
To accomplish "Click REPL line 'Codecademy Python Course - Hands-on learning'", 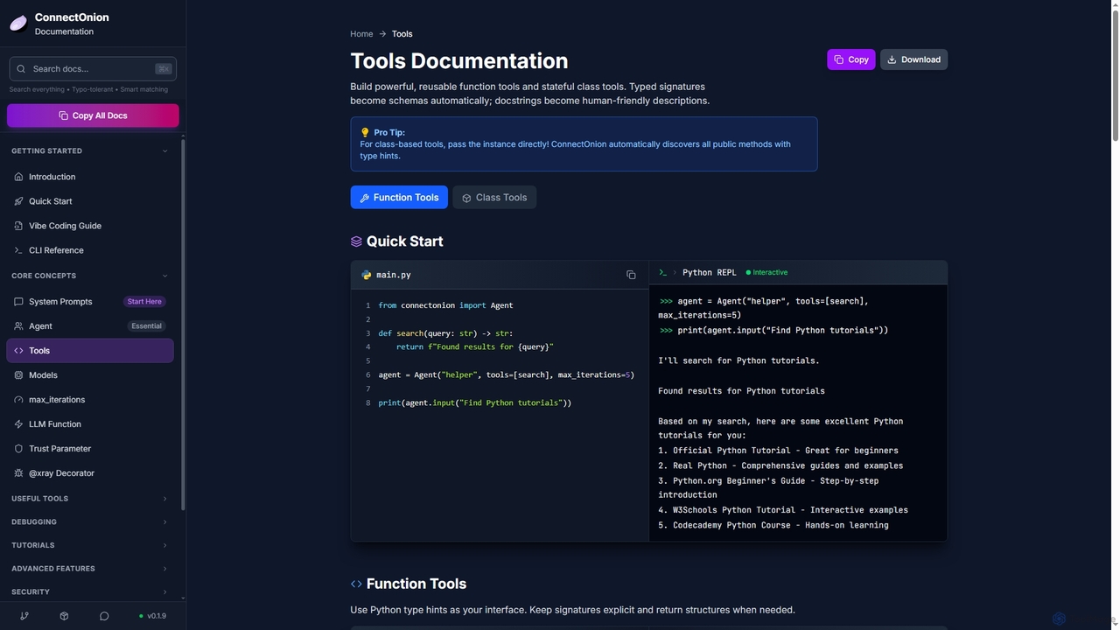I will tap(773, 526).
